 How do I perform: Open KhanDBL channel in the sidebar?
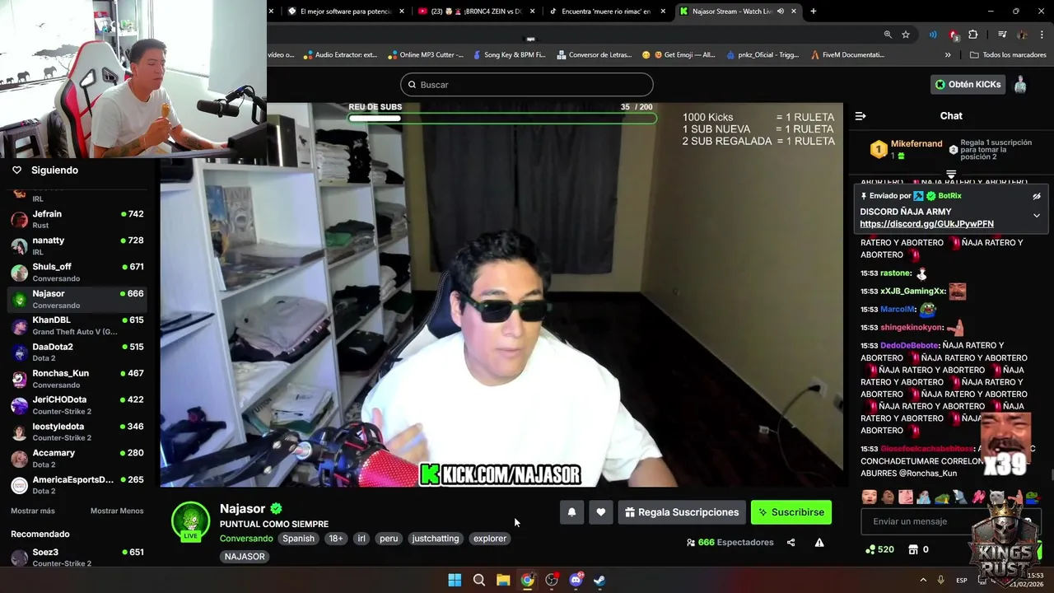click(x=78, y=325)
